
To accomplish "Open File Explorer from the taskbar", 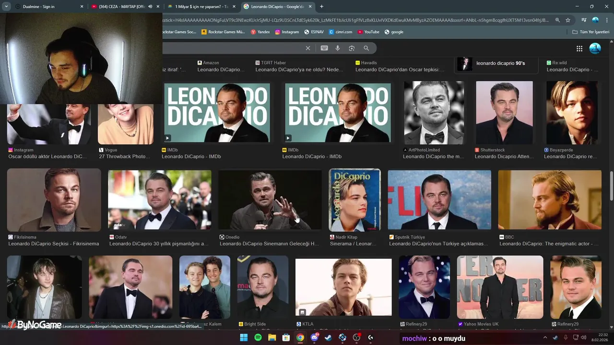I will [272, 337].
